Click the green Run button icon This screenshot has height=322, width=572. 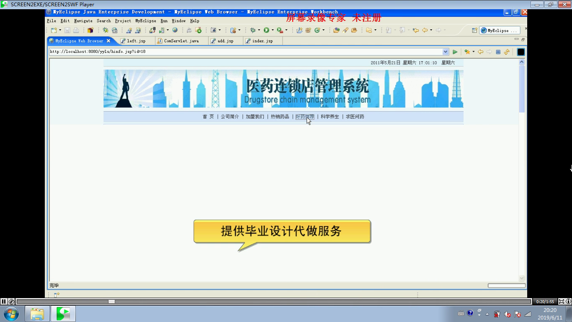click(x=266, y=30)
